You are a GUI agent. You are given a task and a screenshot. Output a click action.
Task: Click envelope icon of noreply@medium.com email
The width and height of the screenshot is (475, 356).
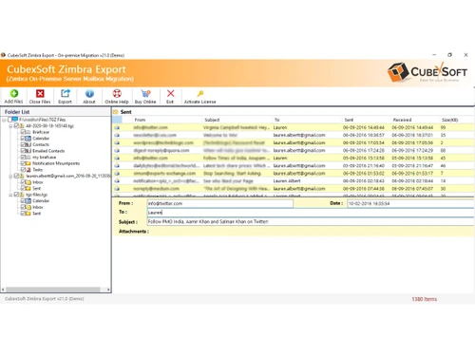point(117,189)
